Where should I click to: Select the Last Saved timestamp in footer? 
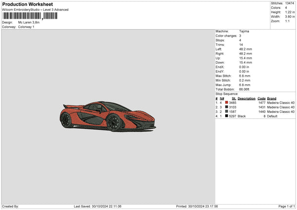[x=98, y=206]
